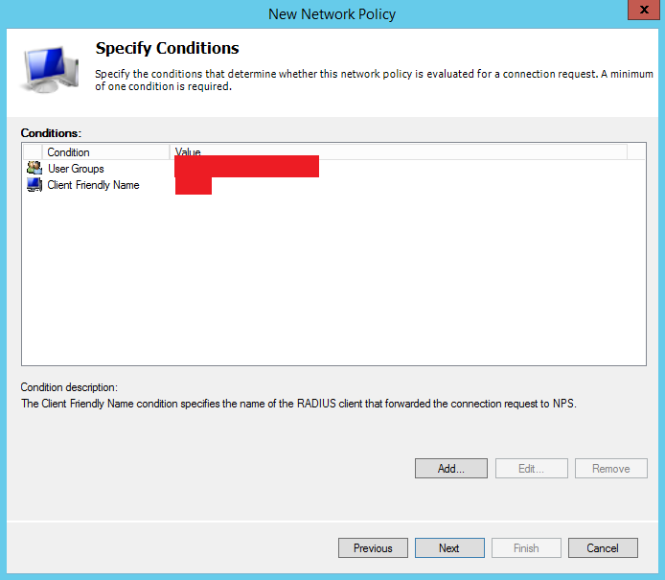The image size is (665, 580).
Task: Cancel the network policy wizard
Action: 603,548
